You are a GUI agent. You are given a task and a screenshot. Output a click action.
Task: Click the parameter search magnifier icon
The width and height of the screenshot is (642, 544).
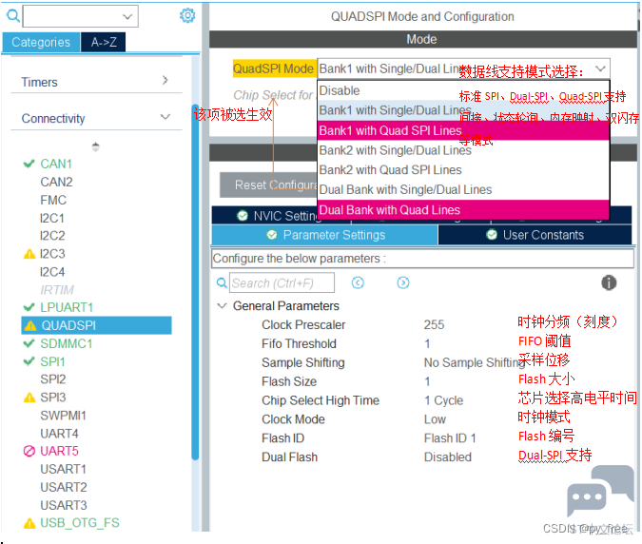pos(222,282)
